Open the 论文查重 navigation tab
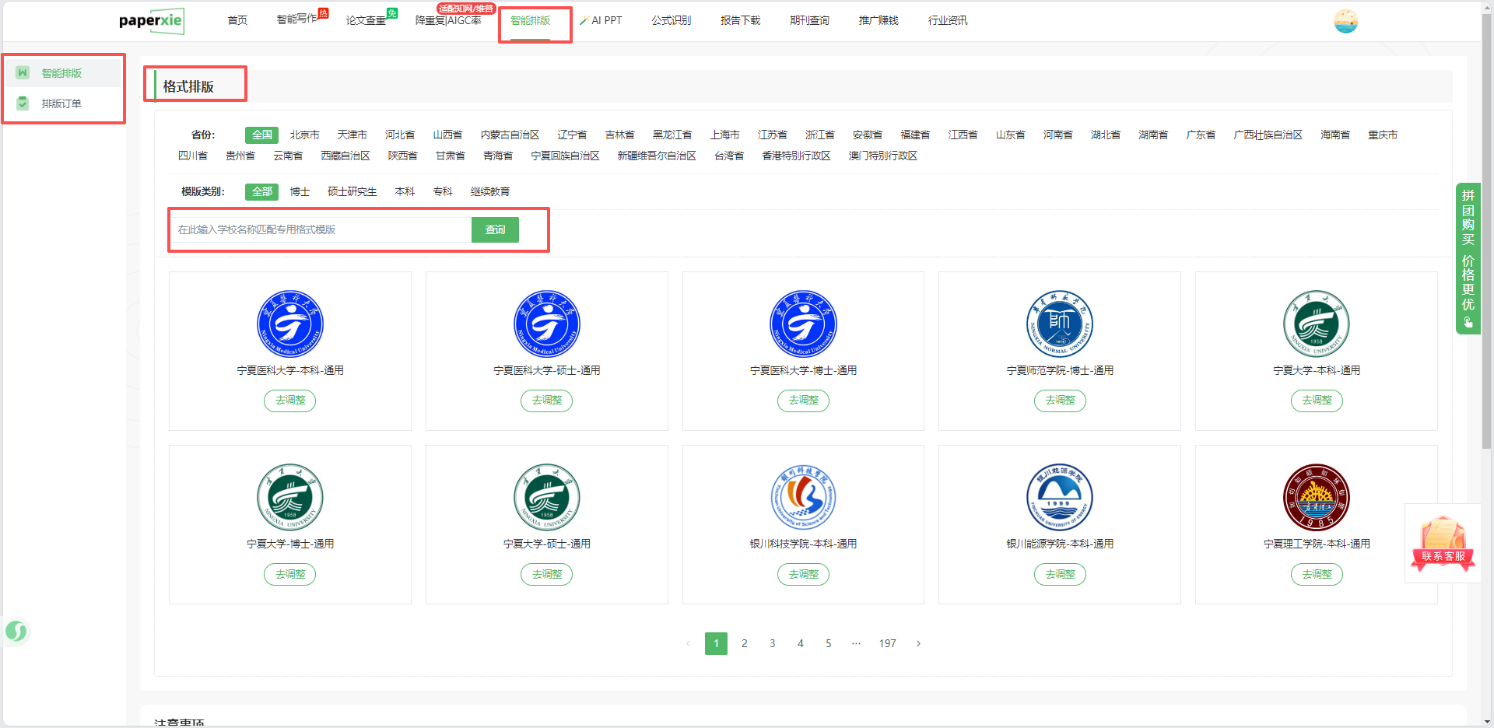This screenshot has height=728, width=1494. click(366, 20)
